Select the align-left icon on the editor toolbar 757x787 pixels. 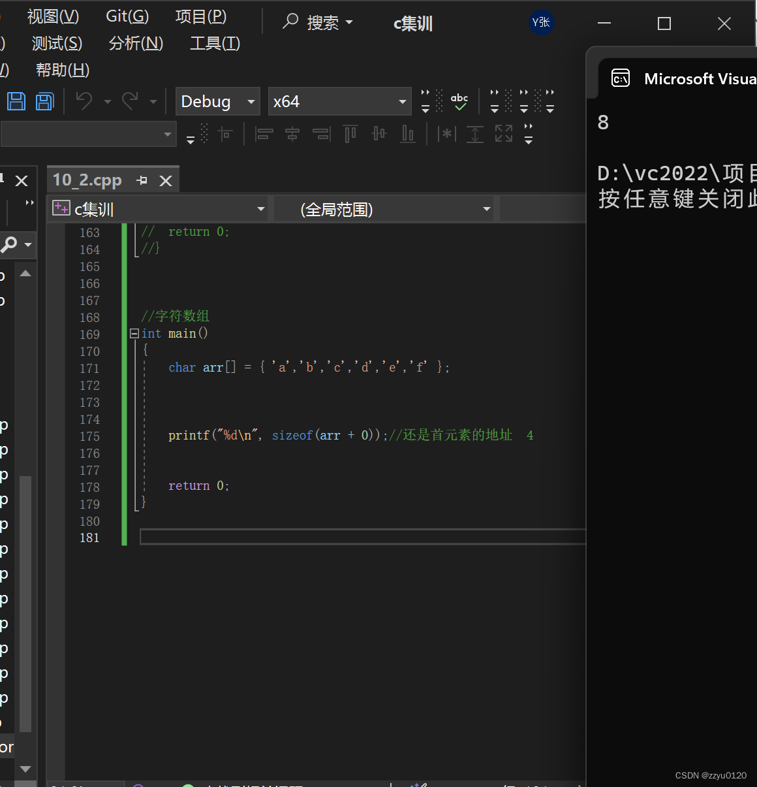coord(264,133)
